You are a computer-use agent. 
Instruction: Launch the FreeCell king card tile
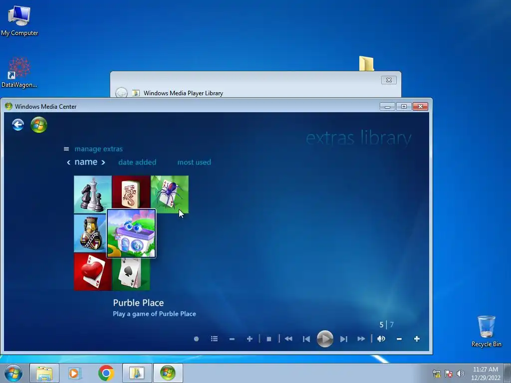90,233
